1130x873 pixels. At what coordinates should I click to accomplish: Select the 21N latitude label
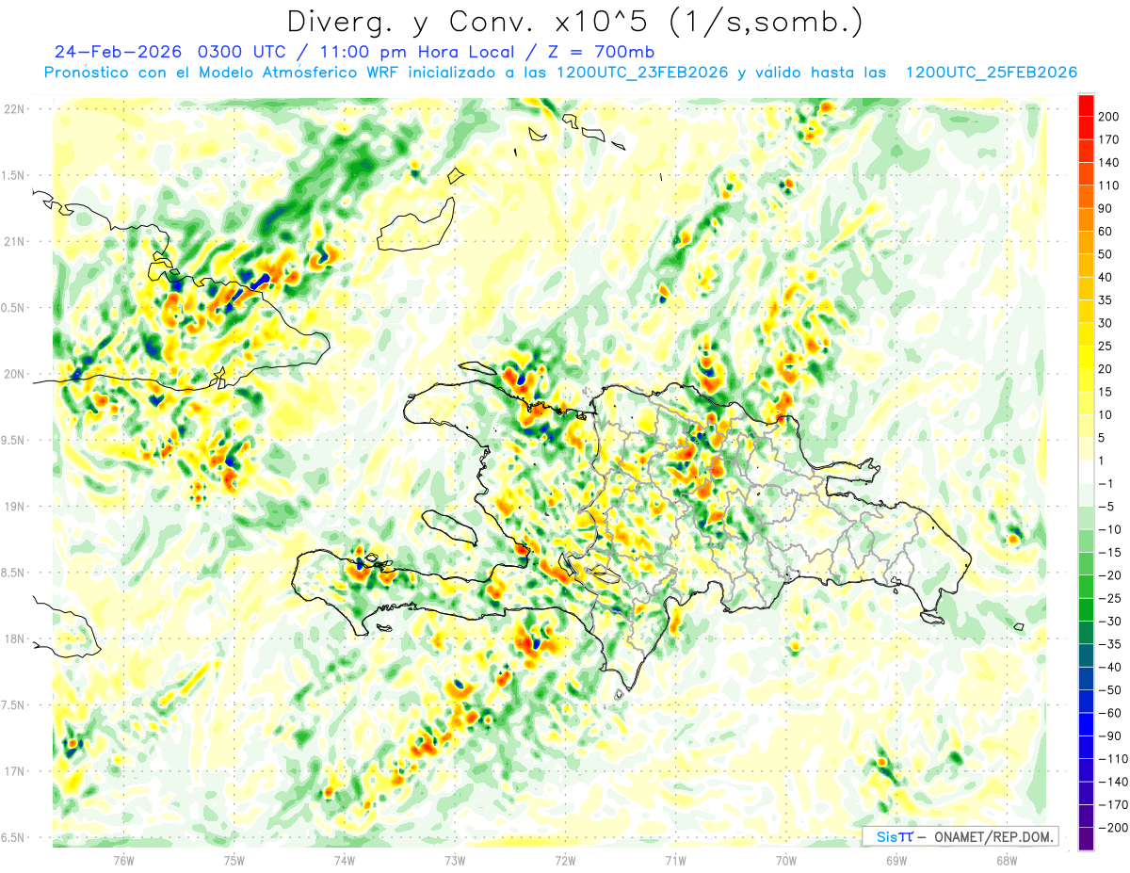(x=13, y=241)
